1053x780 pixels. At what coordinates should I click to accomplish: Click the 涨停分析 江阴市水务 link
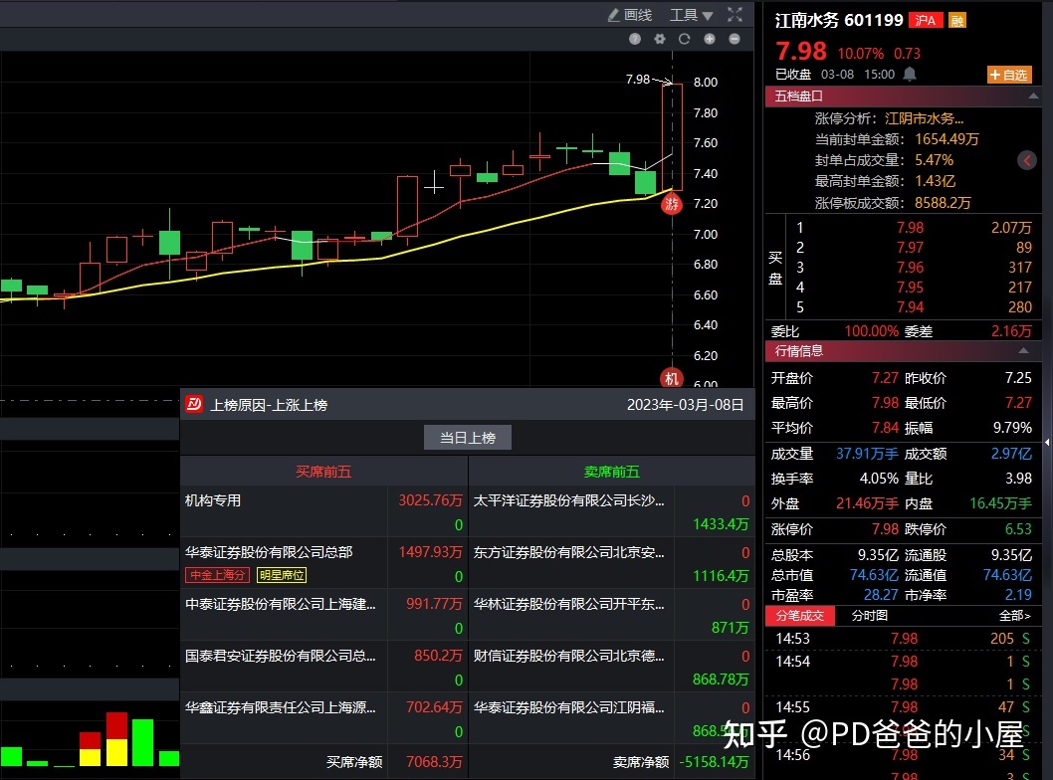924,118
